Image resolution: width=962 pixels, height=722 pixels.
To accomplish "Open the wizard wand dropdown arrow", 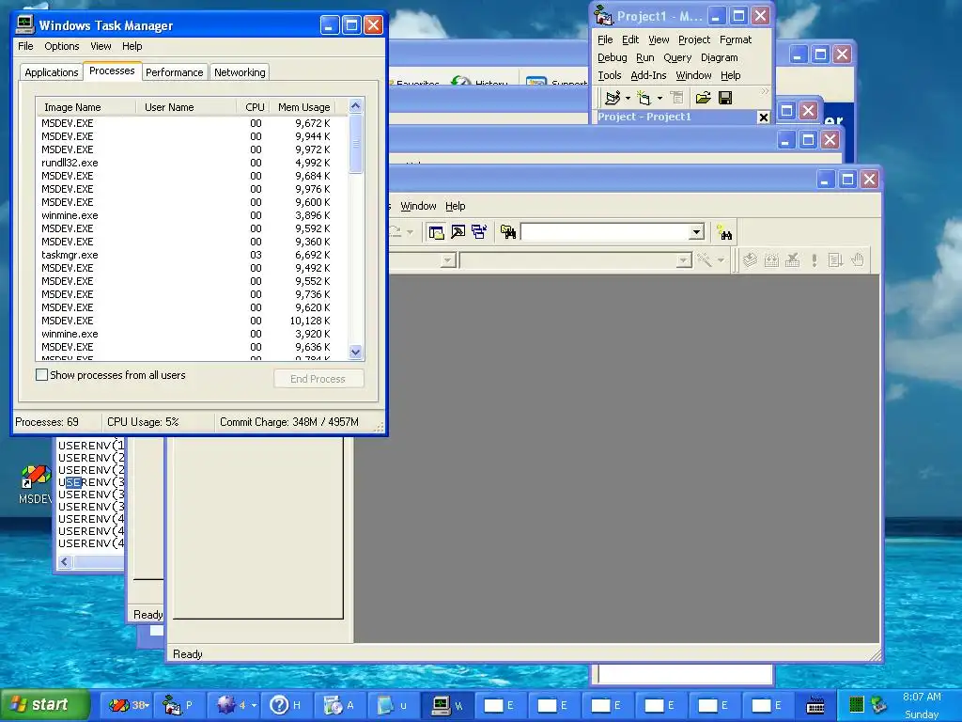I will pos(721,261).
